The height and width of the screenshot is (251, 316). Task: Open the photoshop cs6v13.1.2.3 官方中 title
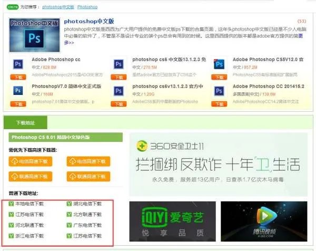click(x=167, y=86)
